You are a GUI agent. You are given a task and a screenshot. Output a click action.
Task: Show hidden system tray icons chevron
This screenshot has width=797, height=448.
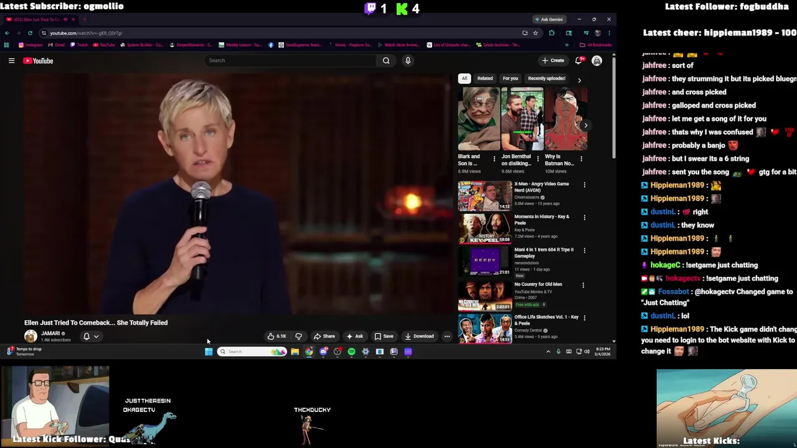pos(548,352)
